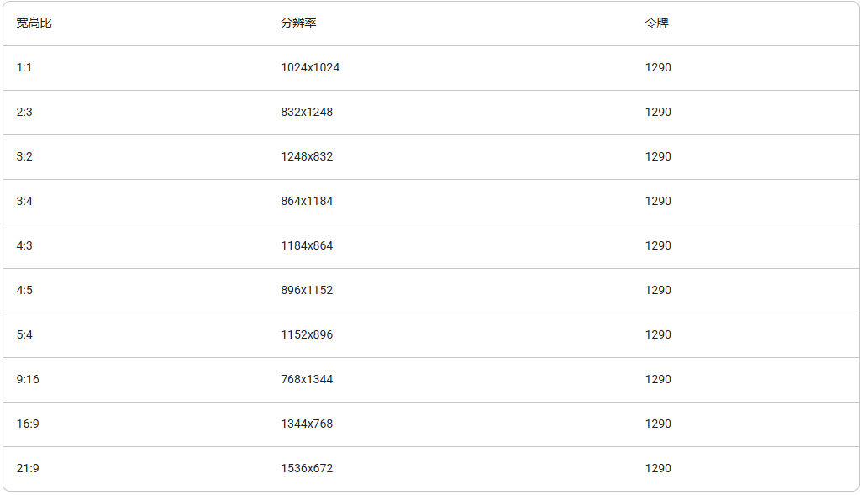This screenshot has width=863, height=495.
Task: Click the 768x1344 resolution cell
Action: (307, 379)
